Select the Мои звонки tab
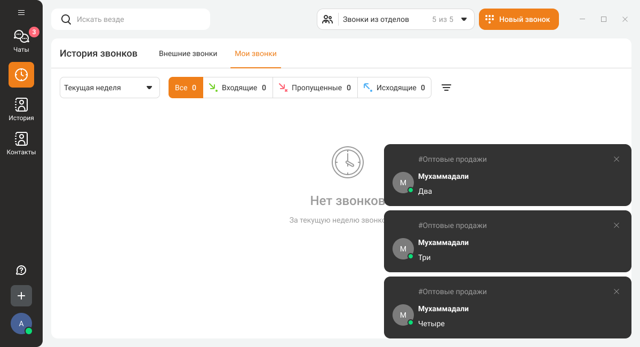Screen dimensions: 640x347 pos(255,53)
